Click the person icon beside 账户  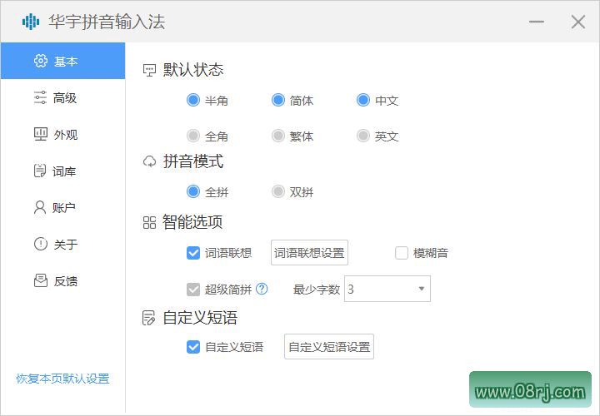(x=40, y=208)
